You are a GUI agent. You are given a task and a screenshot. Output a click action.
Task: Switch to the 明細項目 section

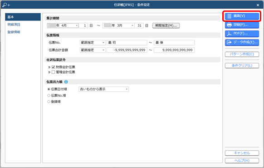(14, 25)
